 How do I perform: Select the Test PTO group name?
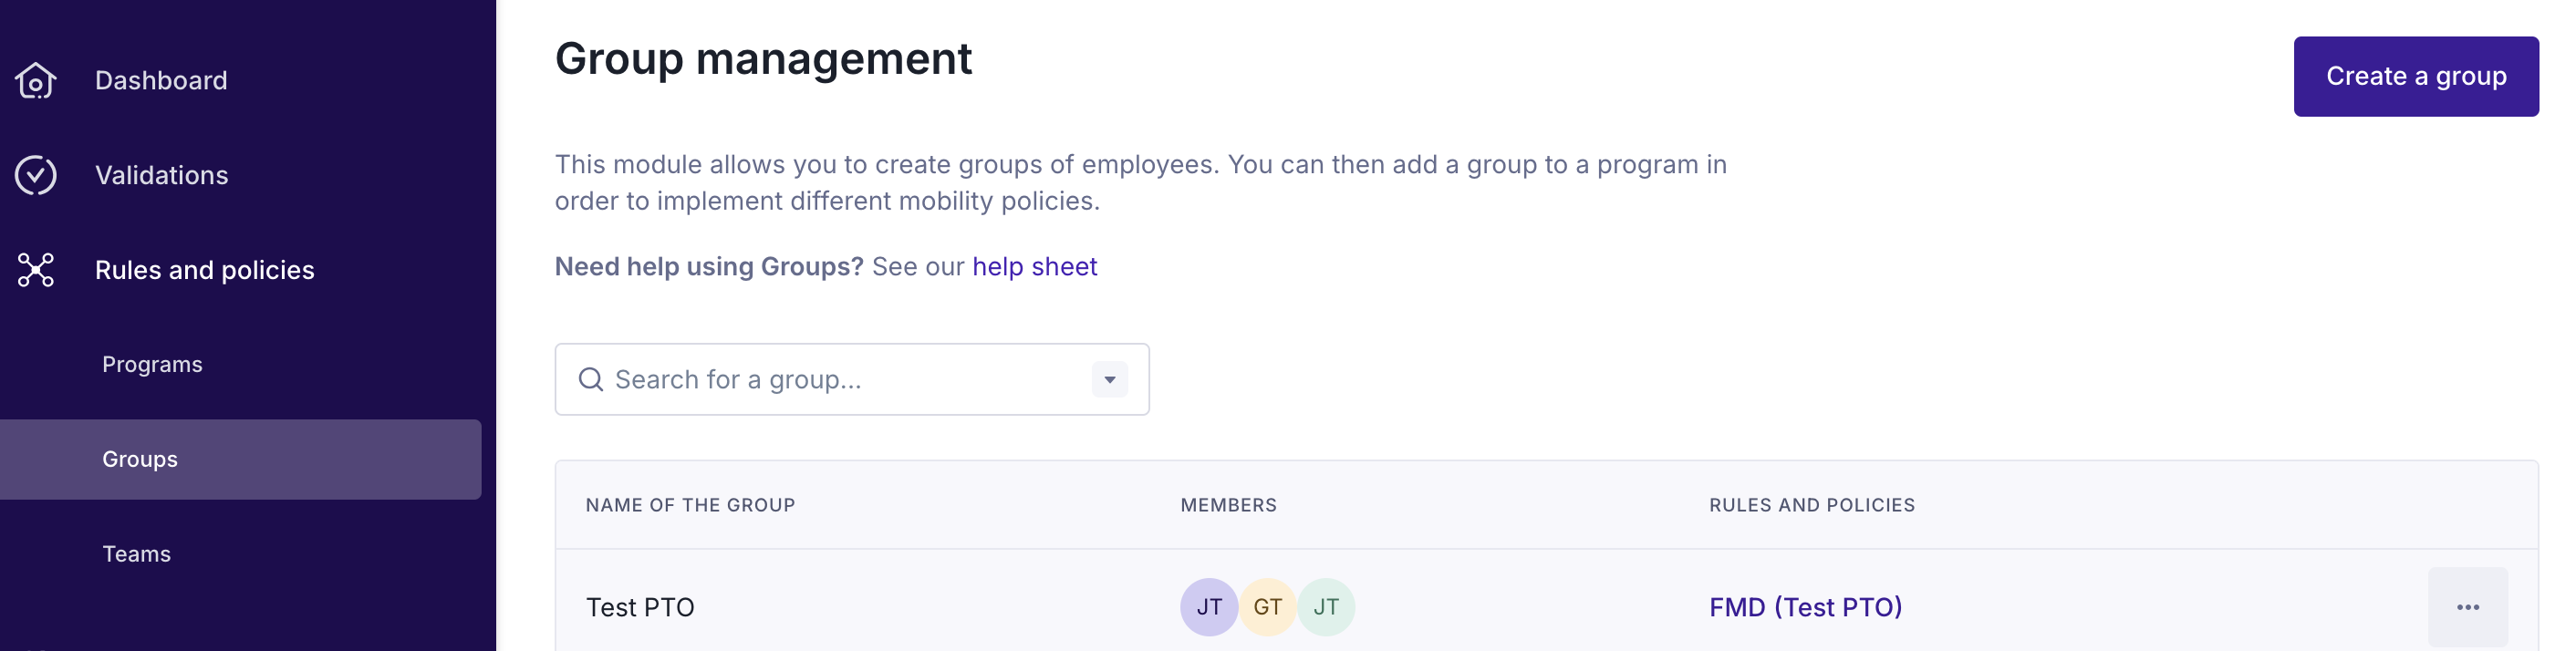640,607
